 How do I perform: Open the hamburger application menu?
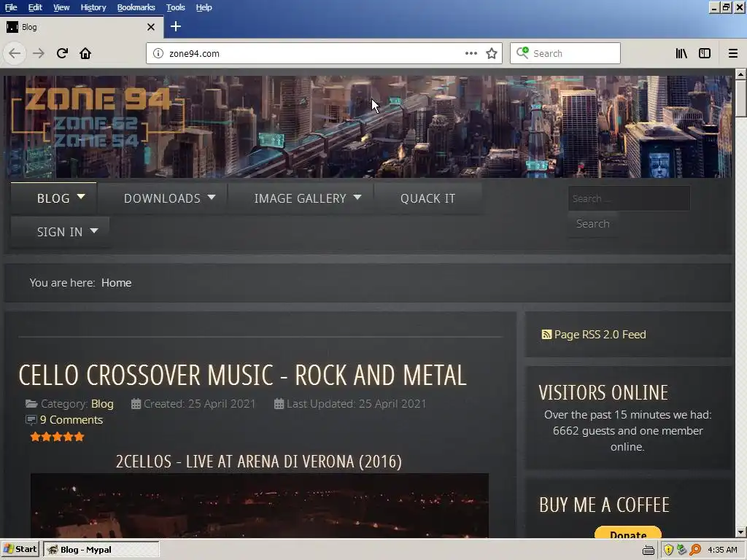tap(733, 53)
